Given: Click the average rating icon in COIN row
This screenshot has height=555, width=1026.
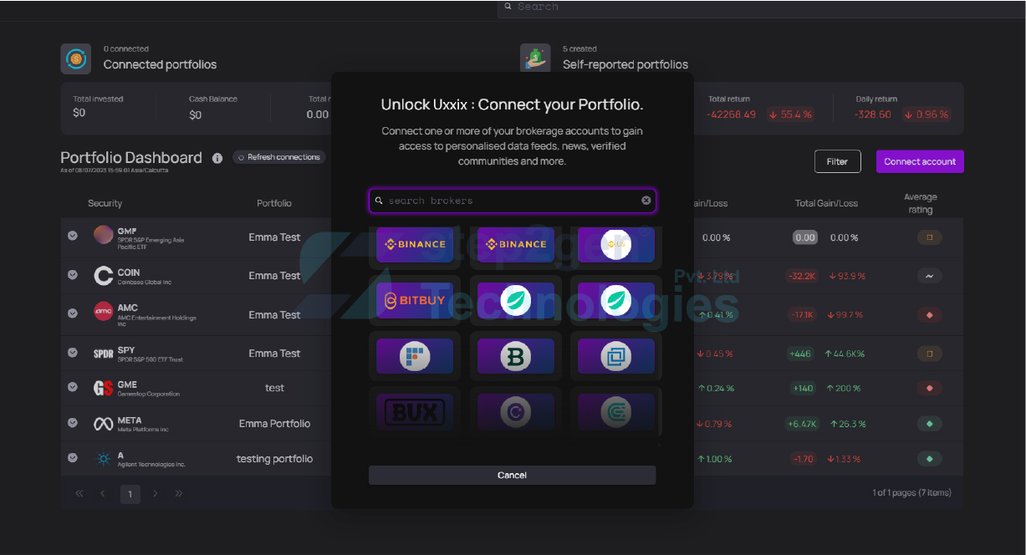Looking at the screenshot, I should coord(929,276).
